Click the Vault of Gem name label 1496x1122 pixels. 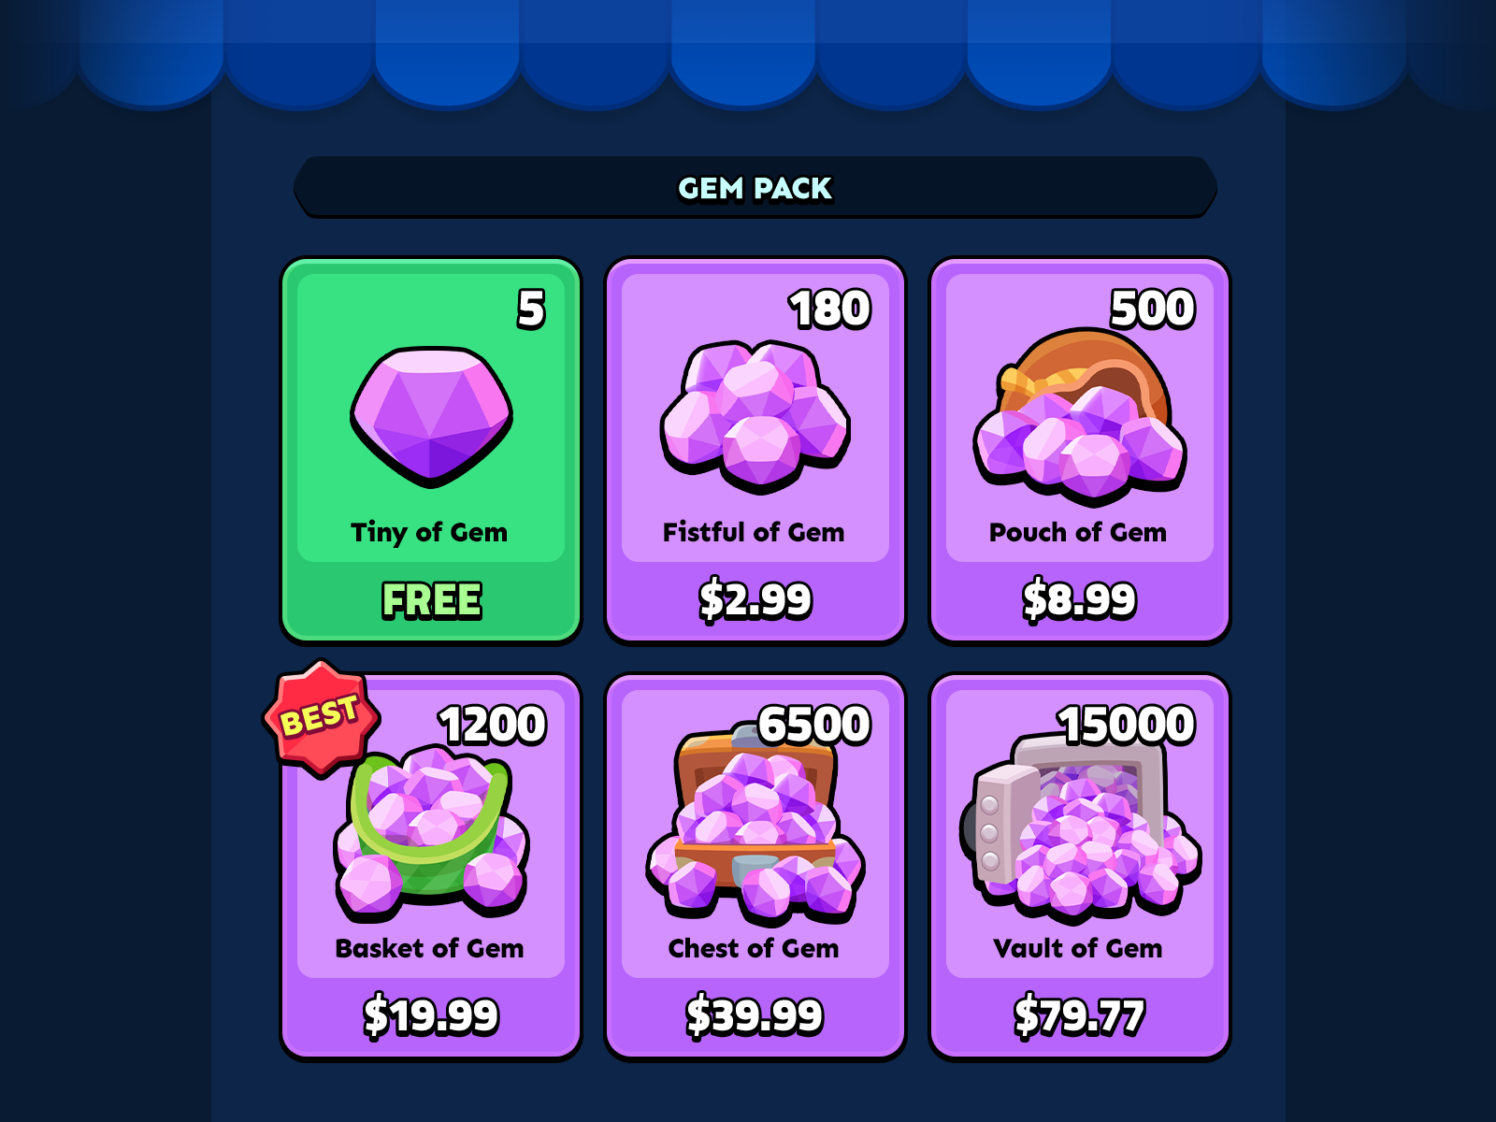[1078, 949]
